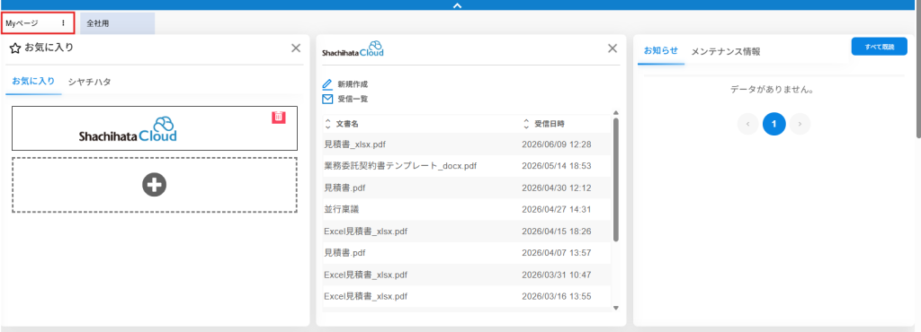Open Excel見積書_xlsx.pdf received 2026/03/16
The width and height of the screenshot is (921, 332).
pyautogui.click(x=467, y=296)
